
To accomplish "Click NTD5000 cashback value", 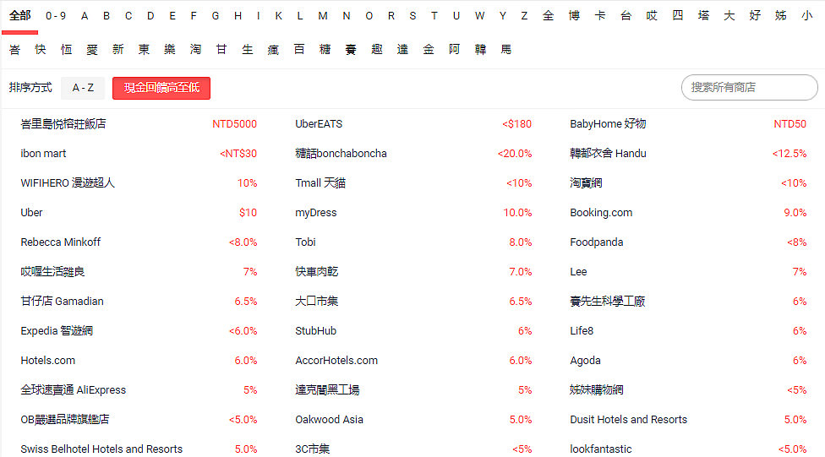I will coord(235,124).
